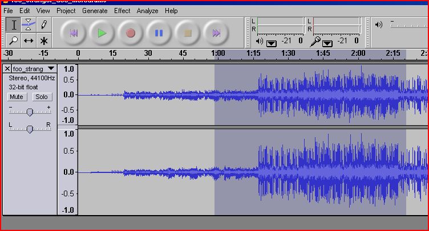
Task: Open the output speaker meter dropdown
Action: 271,43
